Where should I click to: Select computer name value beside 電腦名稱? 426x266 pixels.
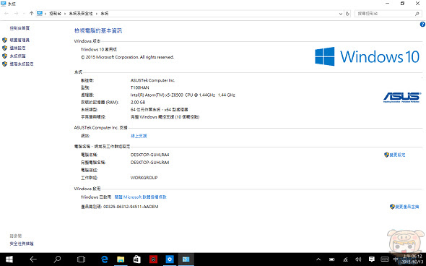149,155
